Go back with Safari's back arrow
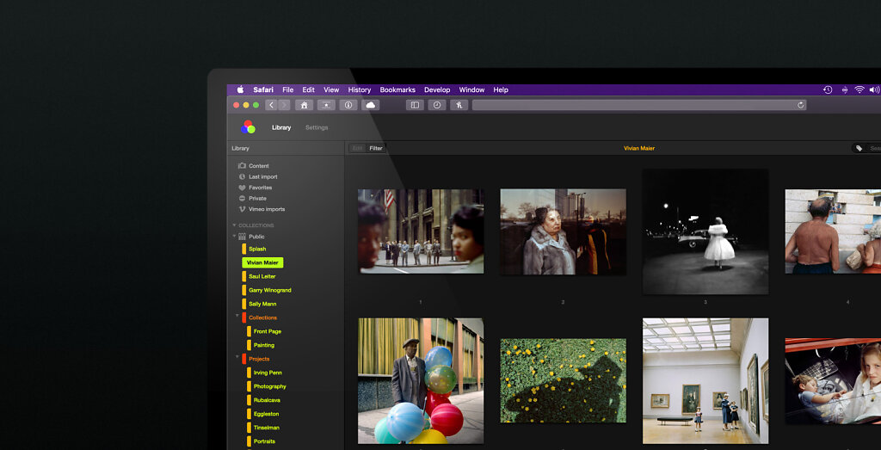This screenshot has height=450, width=881. [x=271, y=105]
